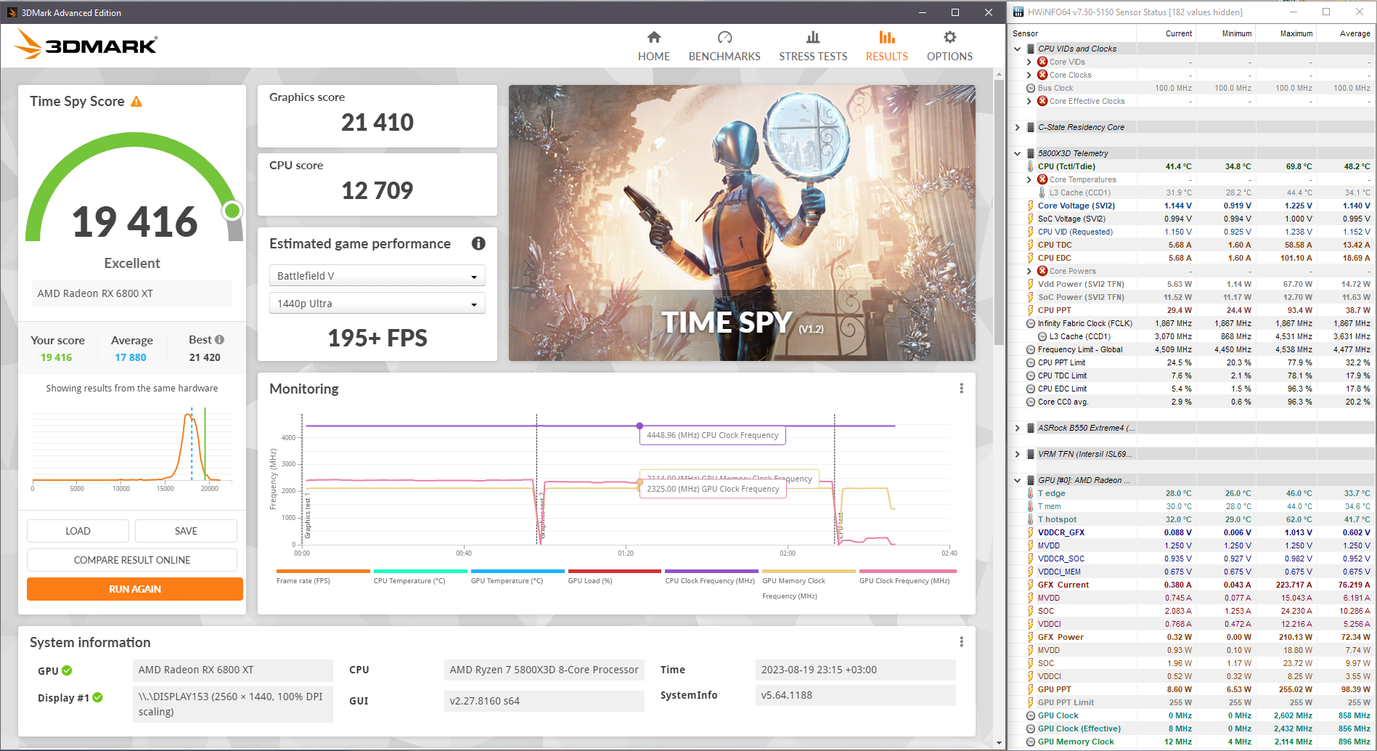Click the Maximum column header in HWiNFO
1377x751 pixels.
[x=1286, y=33]
